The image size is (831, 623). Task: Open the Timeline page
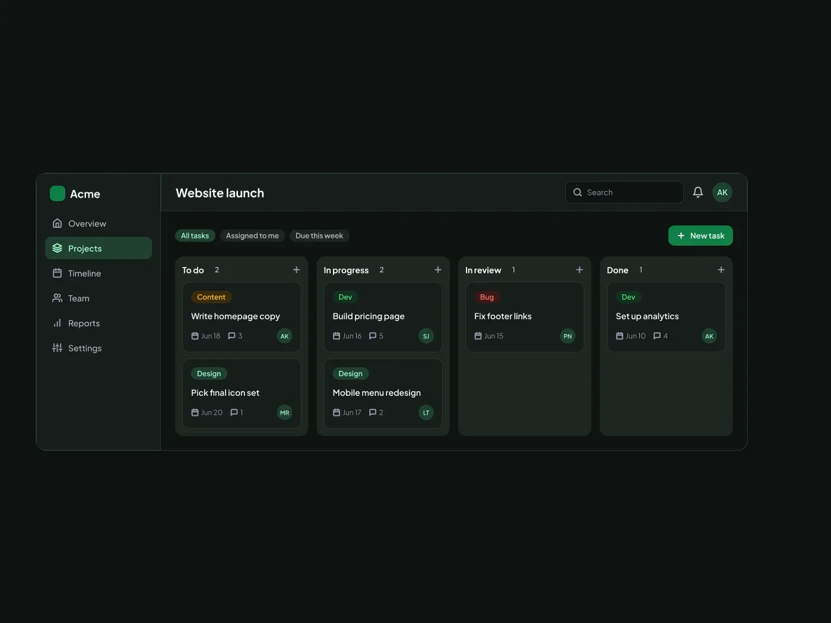[x=99, y=274]
